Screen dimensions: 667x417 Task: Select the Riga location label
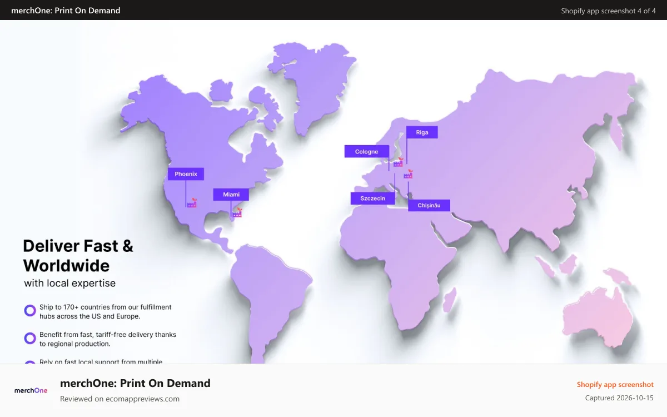pyautogui.click(x=422, y=132)
